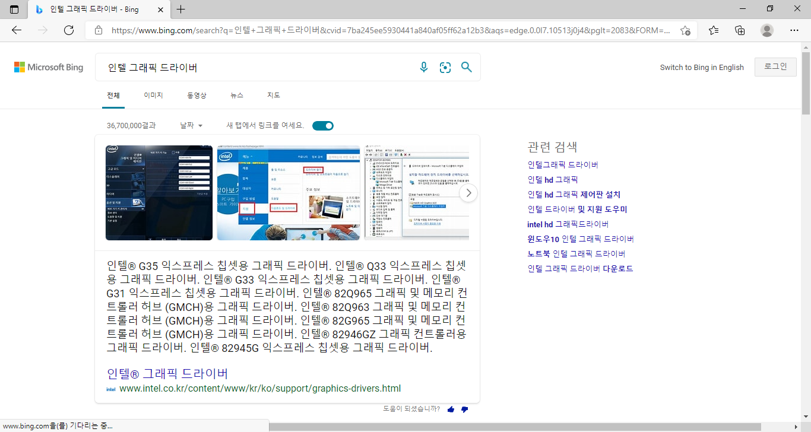
Task: Click the Microsoft Bing logo
Action: (49, 68)
